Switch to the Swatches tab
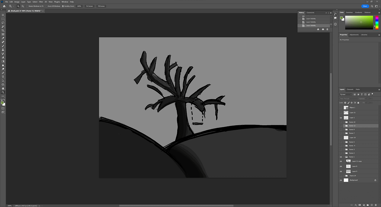The width and height of the screenshot is (381, 207). [349, 12]
